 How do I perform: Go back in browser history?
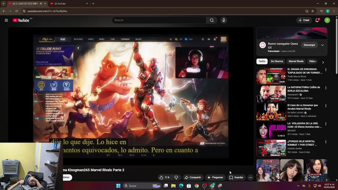pos(4,11)
